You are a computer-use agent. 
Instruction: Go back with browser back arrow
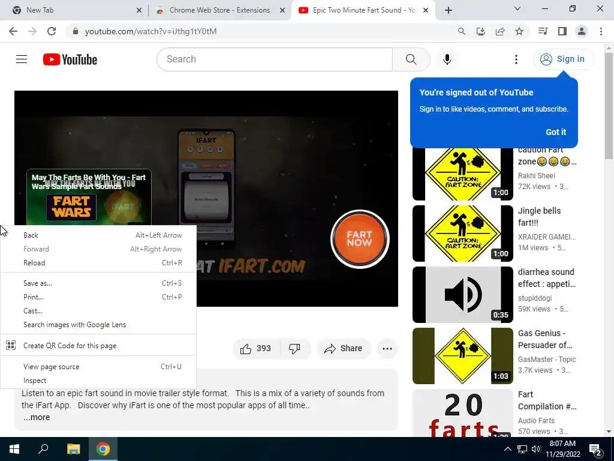tap(13, 31)
